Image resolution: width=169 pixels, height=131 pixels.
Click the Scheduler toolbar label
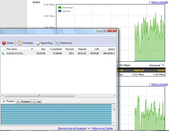pos(28,43)
